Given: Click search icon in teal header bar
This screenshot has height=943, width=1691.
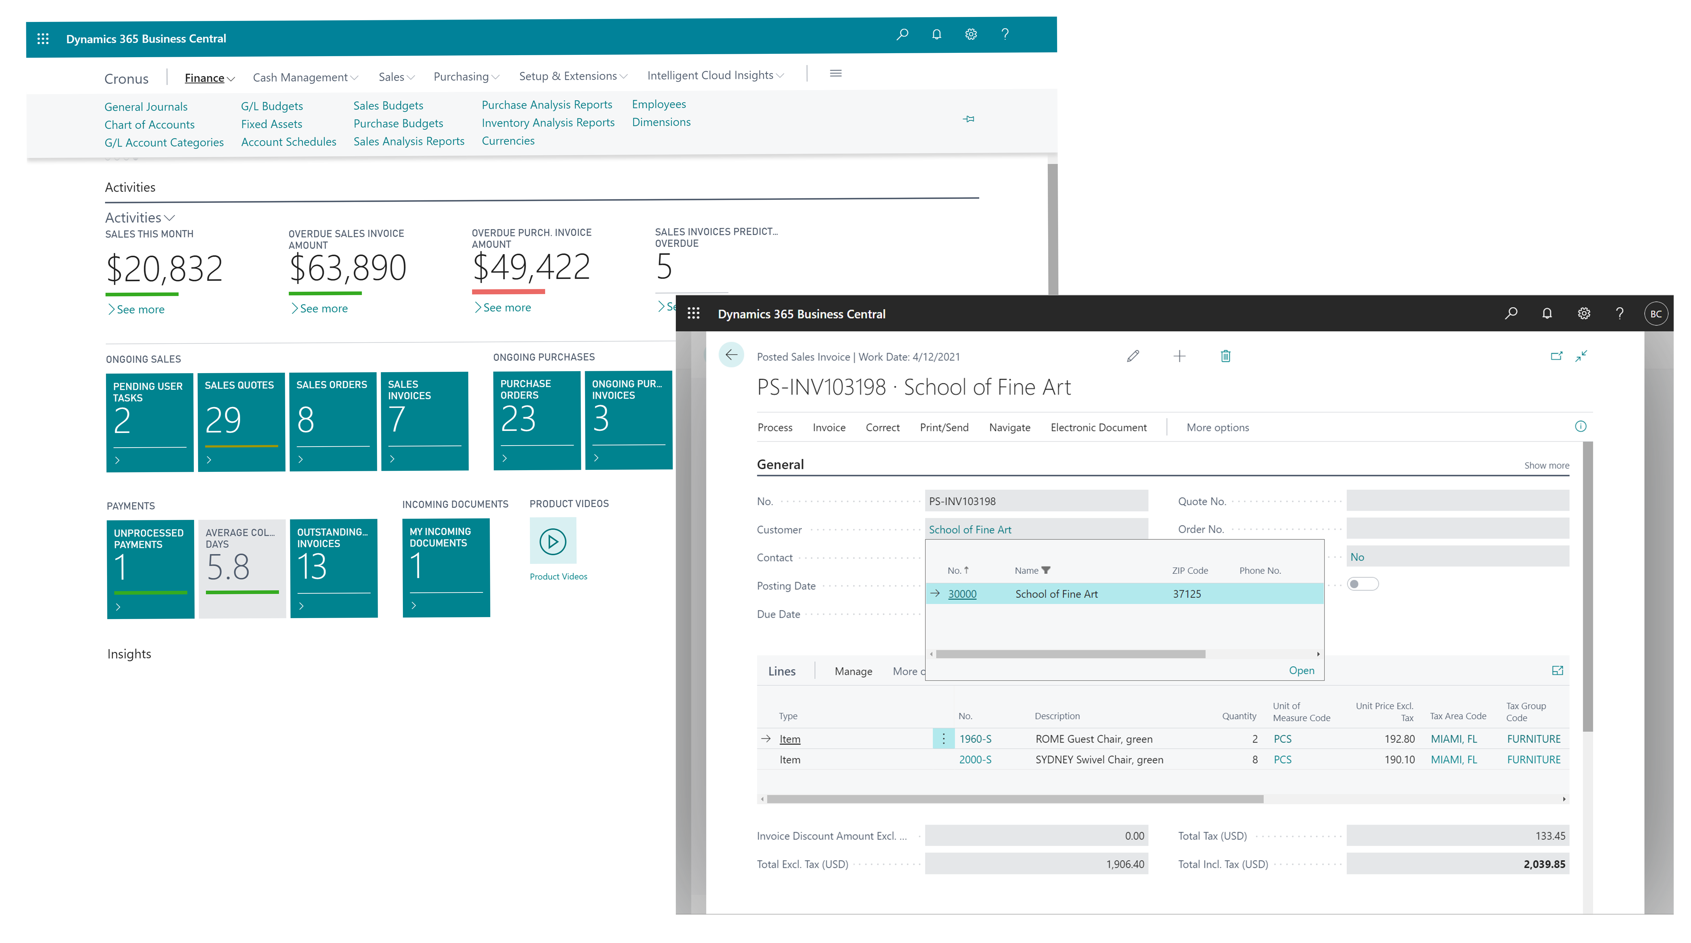Looking at the screenshot, I should [x=903, y=34].
